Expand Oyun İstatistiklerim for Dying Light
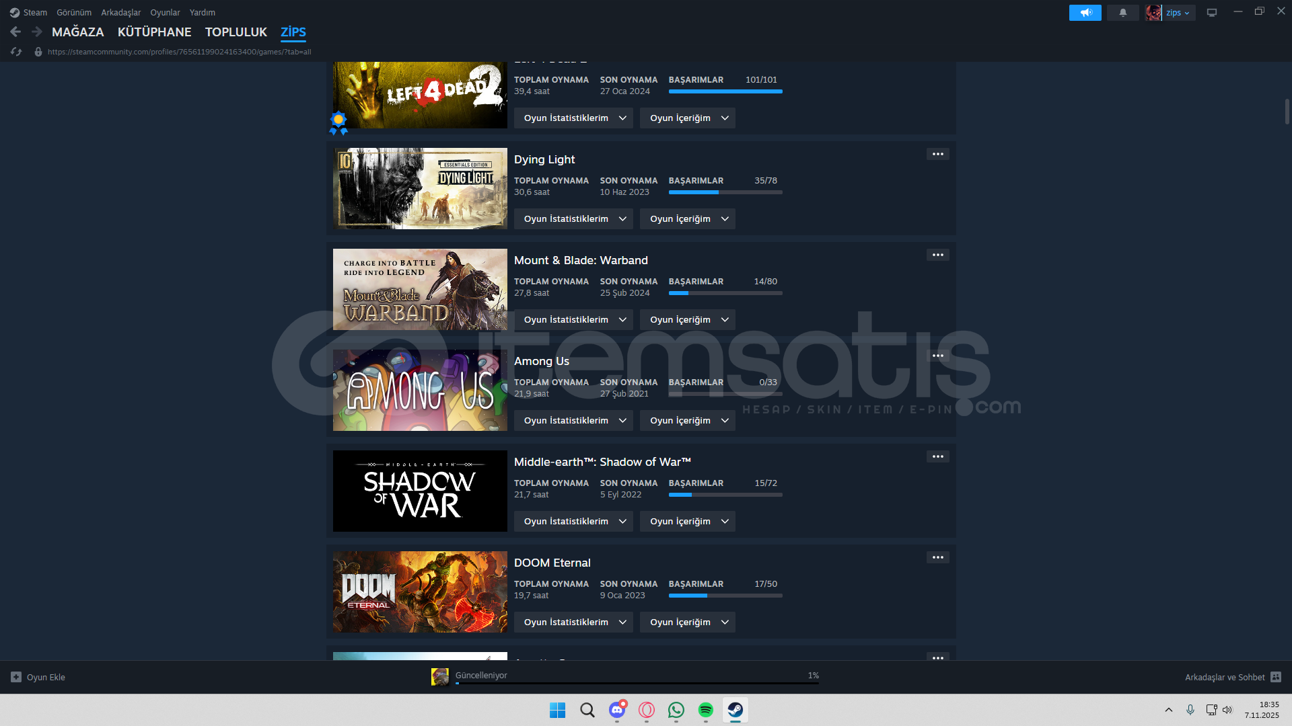This screenshot has height=726, width=1292. pos(573,219)
